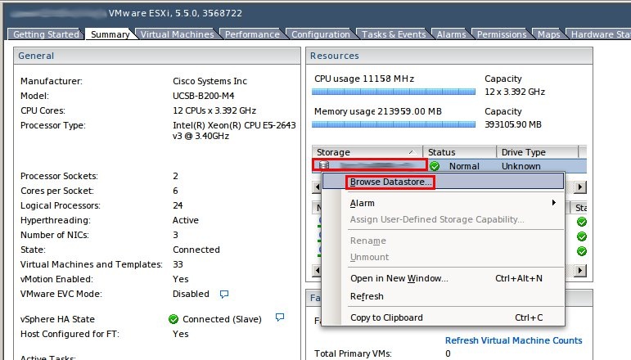
Task: Switch to the Virtual Machines tab
Action: [177, 34]
